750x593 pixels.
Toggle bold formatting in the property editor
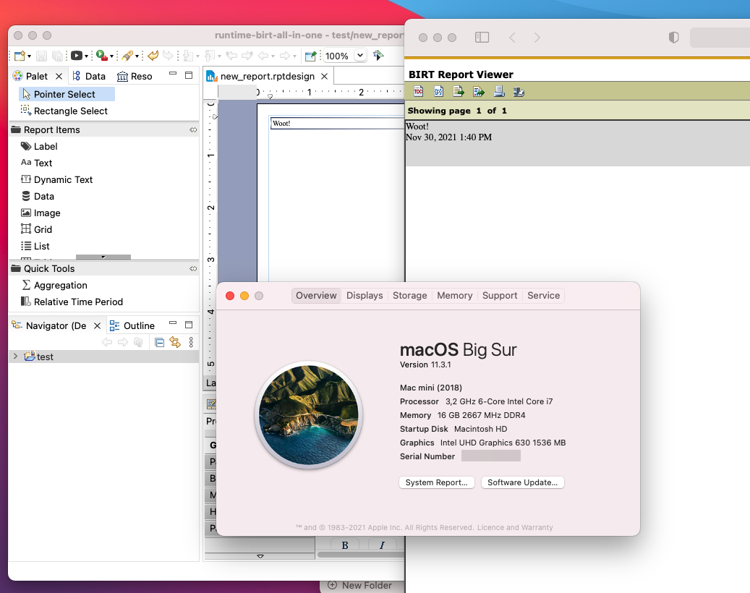[x=345, y=545]
